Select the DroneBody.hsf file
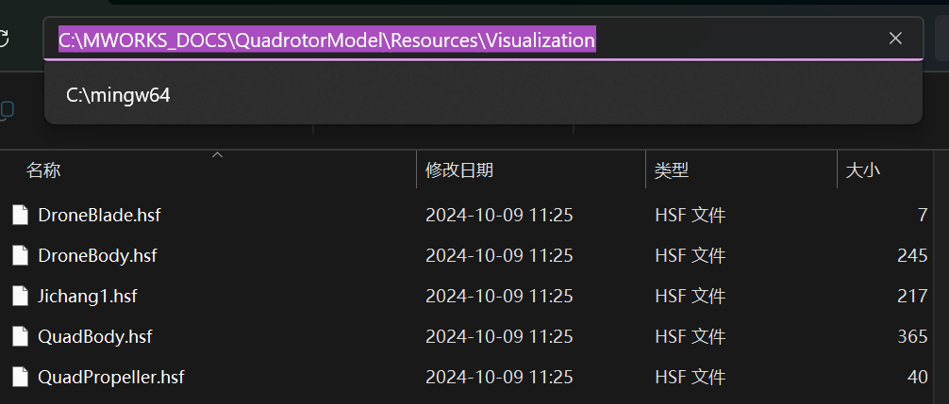Image resolution: width=949 pixels, height=404 pixels. [97, 255]
